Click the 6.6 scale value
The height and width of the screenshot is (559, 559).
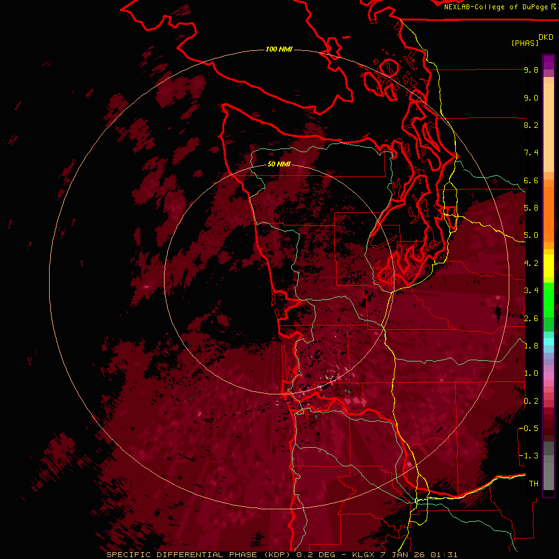pos(531,180)
